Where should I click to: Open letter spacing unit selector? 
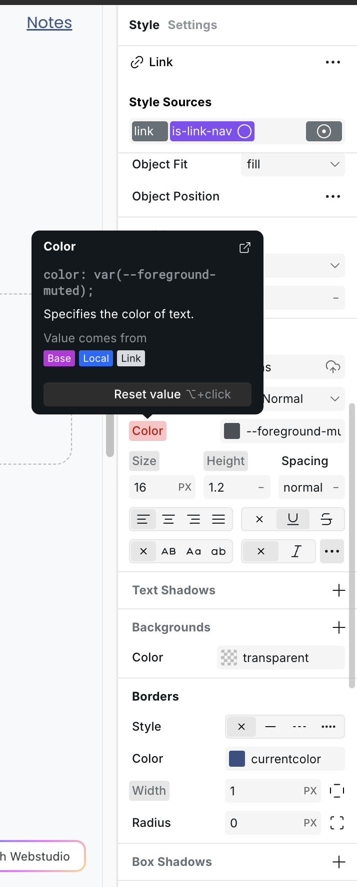coord(336,488)
